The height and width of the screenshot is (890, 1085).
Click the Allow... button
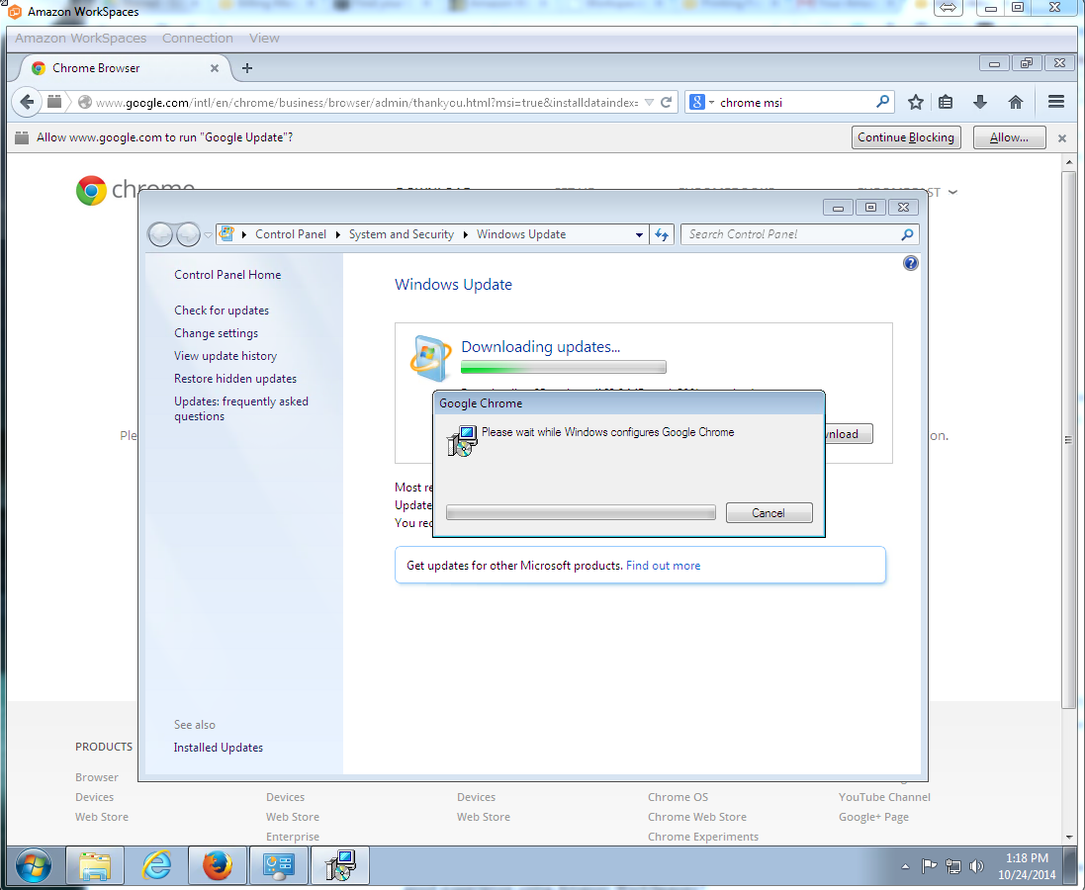(1009, 137)
